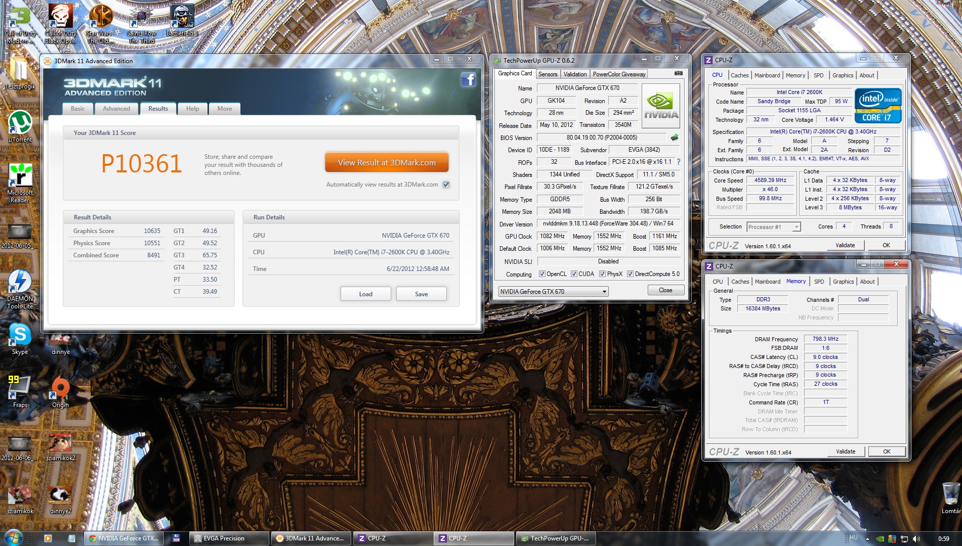Click the network icon in the system tray
This screenshot has height=546, width=962.
(x=904, y=539)
